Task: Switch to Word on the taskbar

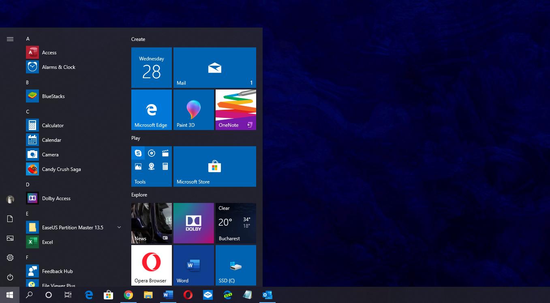Action: click(168, 295)
